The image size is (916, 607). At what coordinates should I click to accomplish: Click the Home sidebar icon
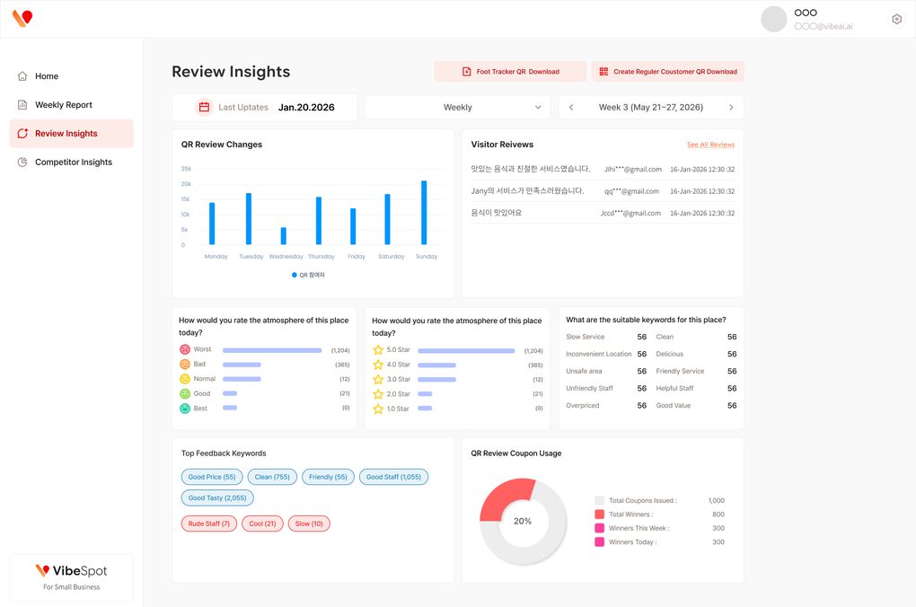pyautogui.click(x=22, y=76)
